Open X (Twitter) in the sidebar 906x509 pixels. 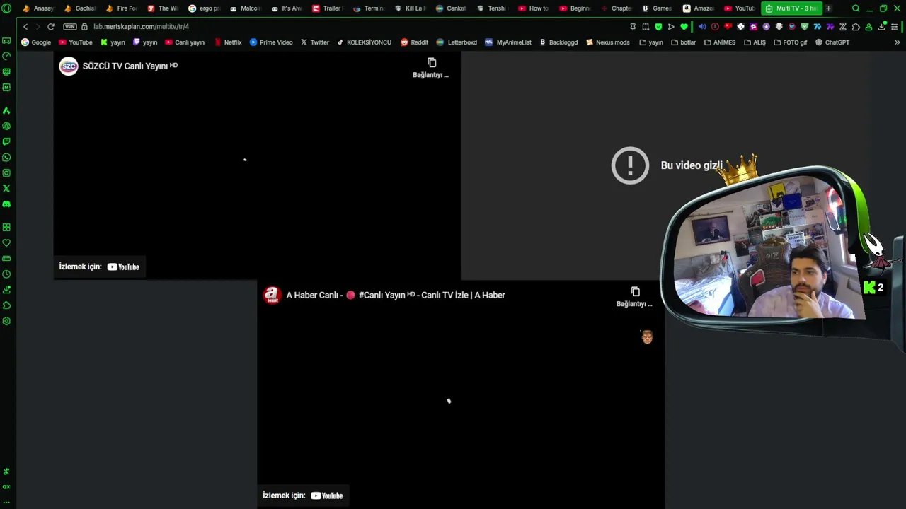pos(6,188)
